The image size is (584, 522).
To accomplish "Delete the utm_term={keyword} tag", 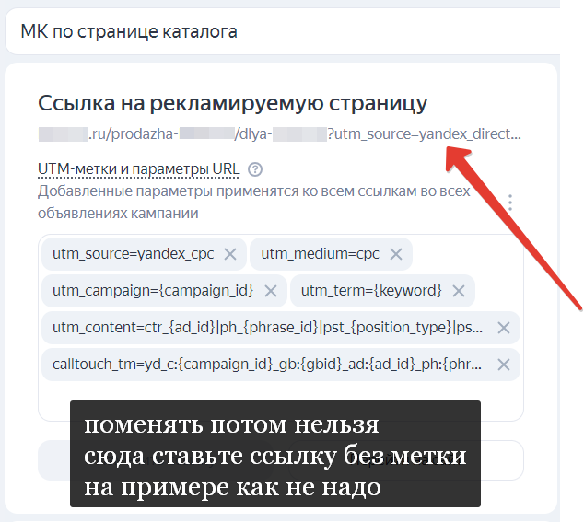I will pos(459,291).
